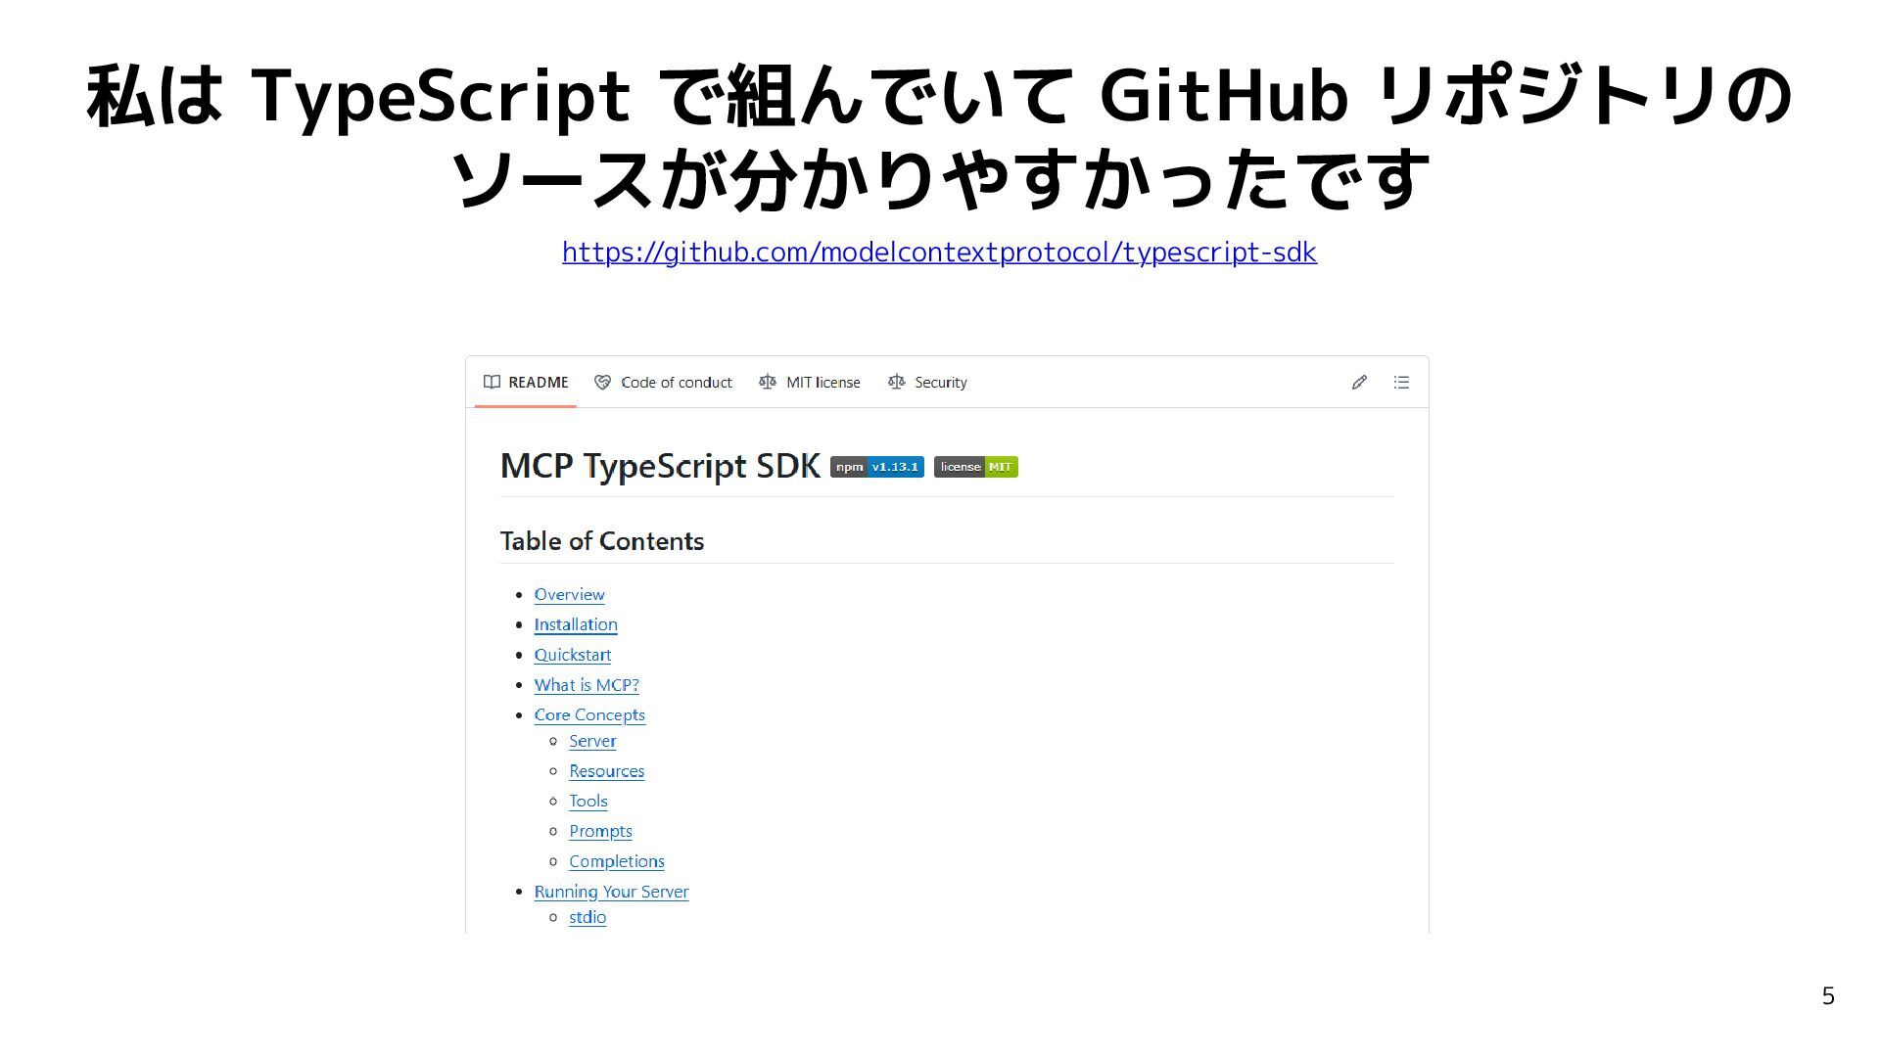
Task: Click the pencil edit README icon
Action: [1359, 383]
